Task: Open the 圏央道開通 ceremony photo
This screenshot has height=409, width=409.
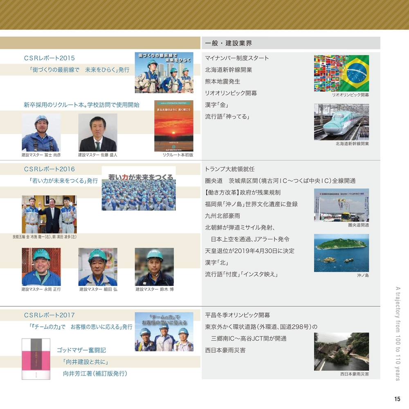Action: click(341, 205)
